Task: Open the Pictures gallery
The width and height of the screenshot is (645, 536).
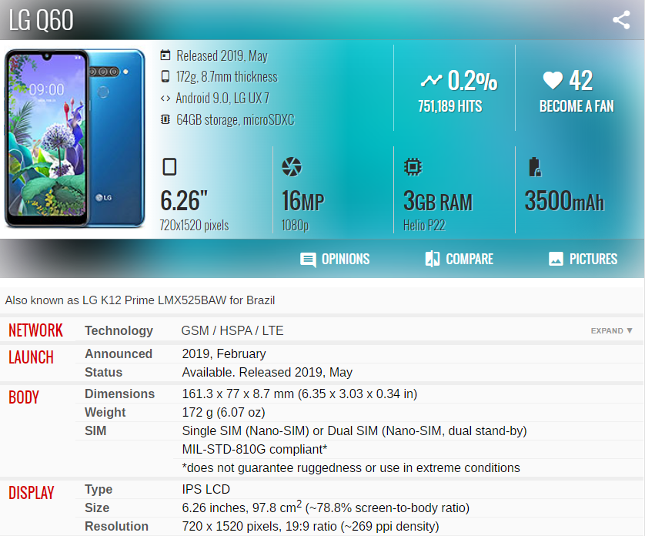Action: click(x=583, y=259)
